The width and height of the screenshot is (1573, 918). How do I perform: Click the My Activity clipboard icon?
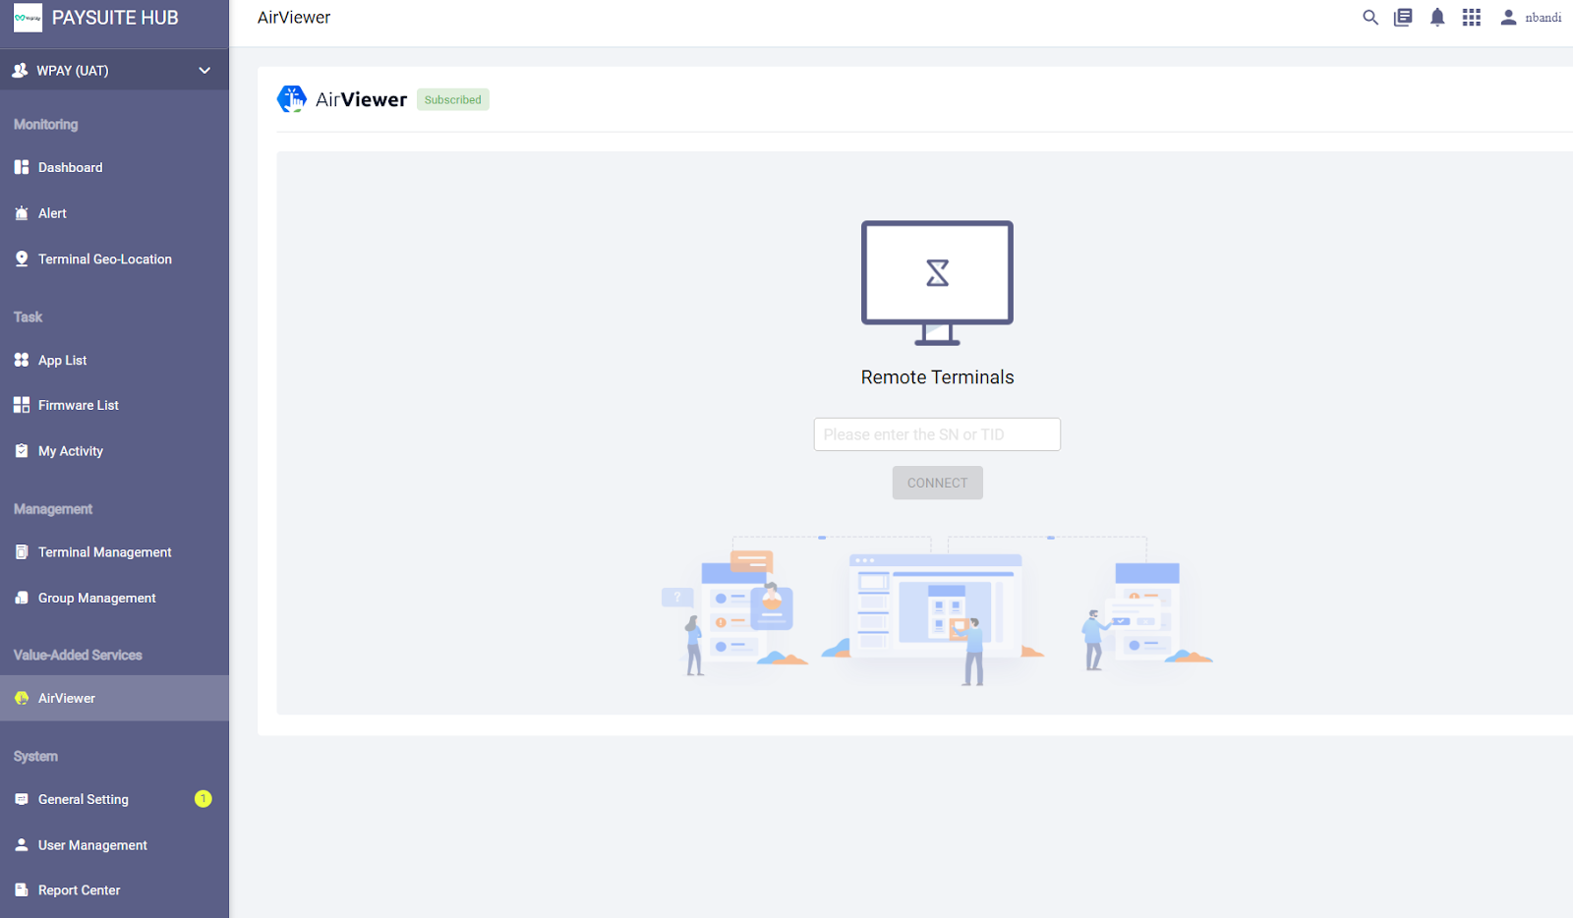click(x=22, y=450)
